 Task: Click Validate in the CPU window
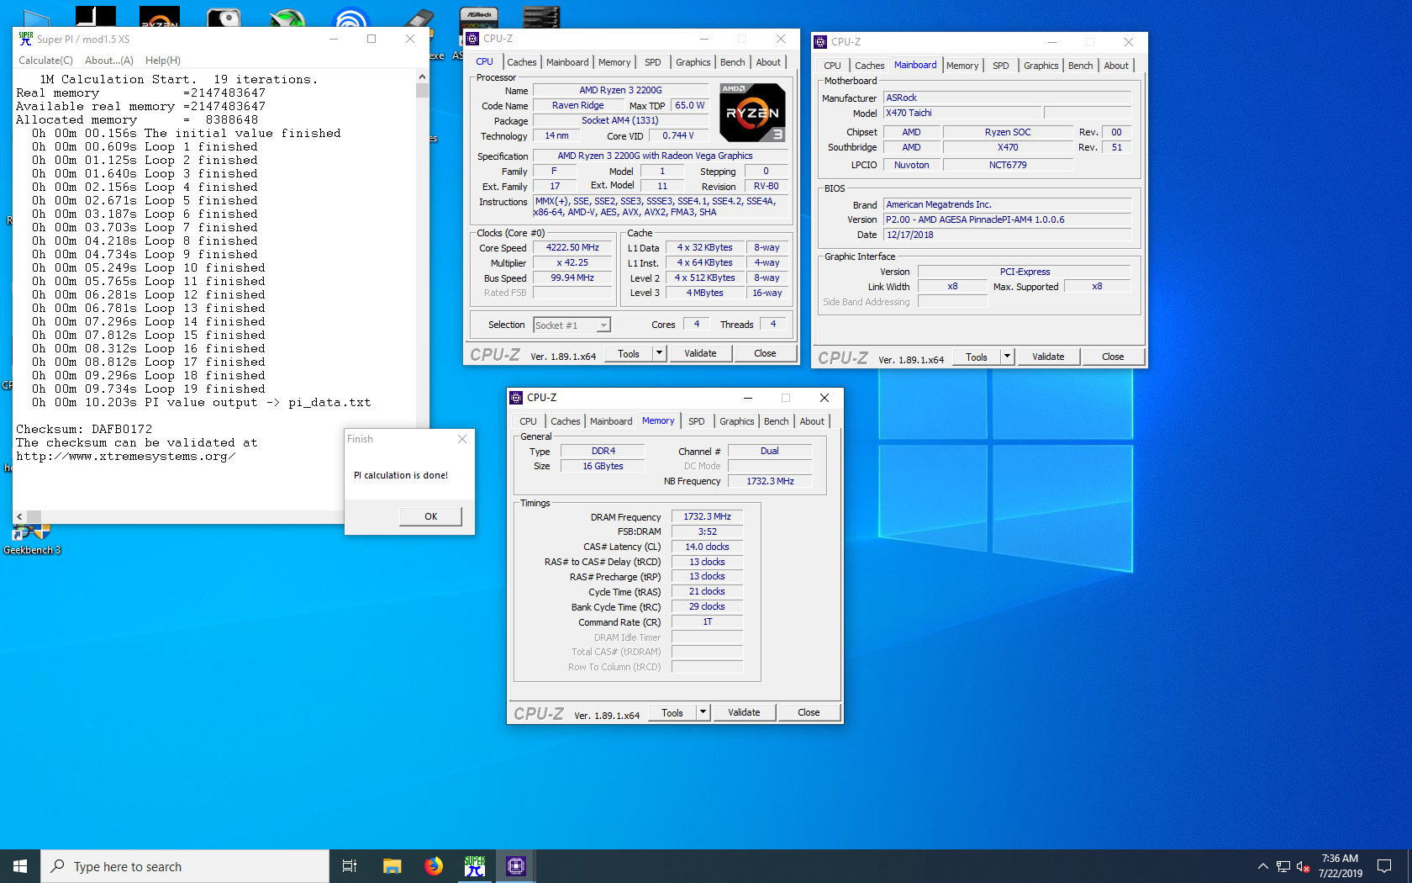click(700, 354)
